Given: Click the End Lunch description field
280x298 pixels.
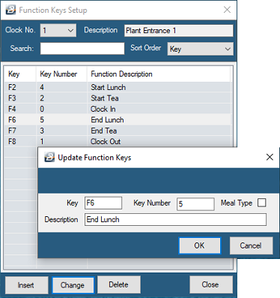Looking at the screenshot, I should pyautogui.click(x=175, y=219).
